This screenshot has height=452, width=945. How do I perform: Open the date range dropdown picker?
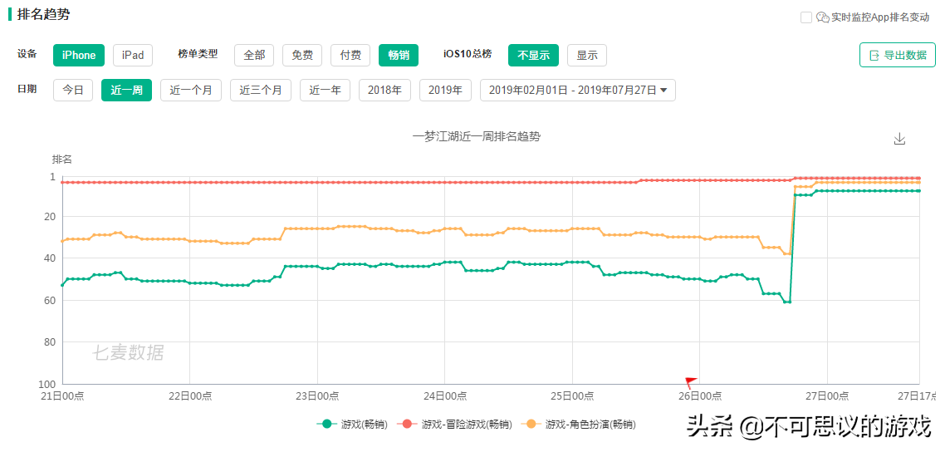coord(578,91)
